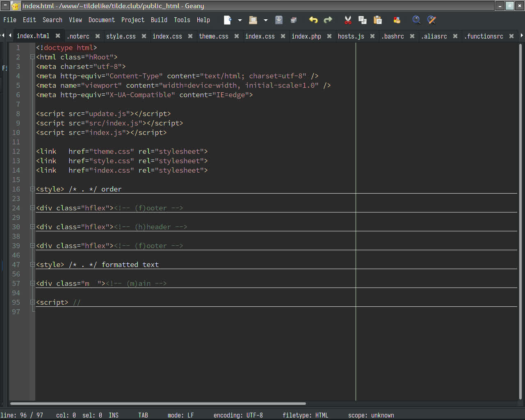Click the Undo arrow icon

click(313, 20)
